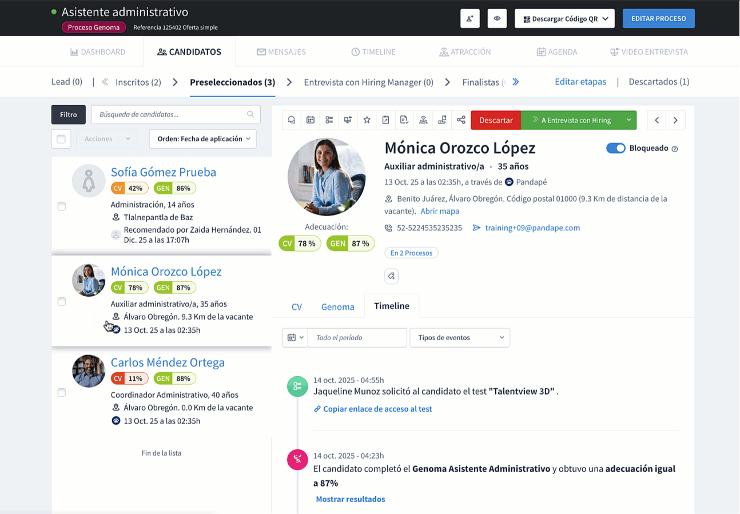Expand the Orden: Fecha de aplicación dropdown
Screen dimensions: 740x514
point(202,138)
